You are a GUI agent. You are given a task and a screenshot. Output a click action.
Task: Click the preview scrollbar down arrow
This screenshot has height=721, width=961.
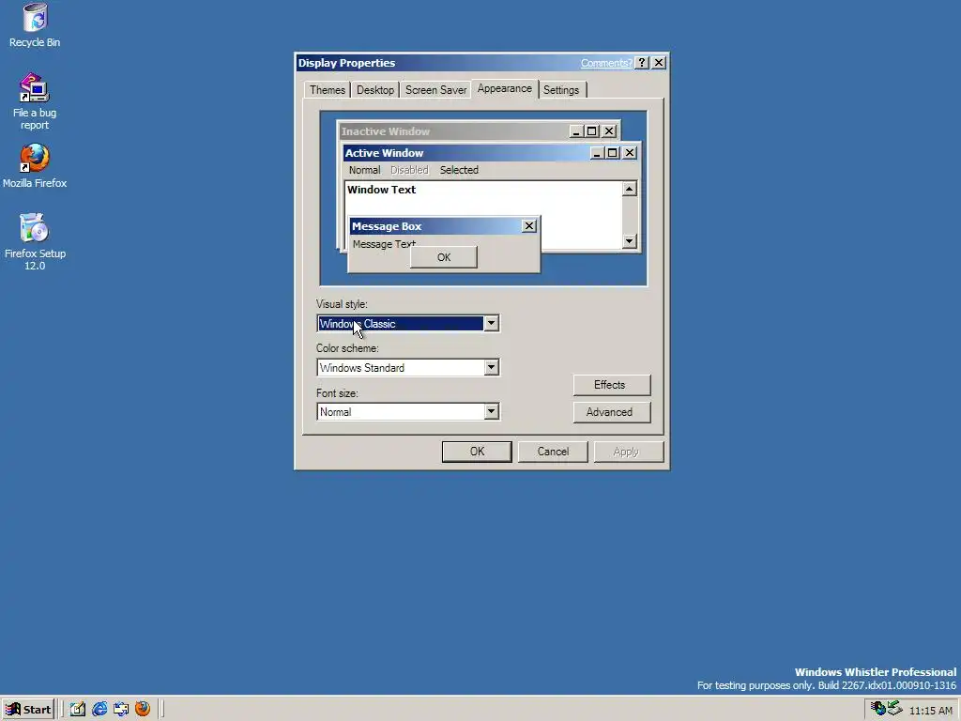(x=630, y=241)
